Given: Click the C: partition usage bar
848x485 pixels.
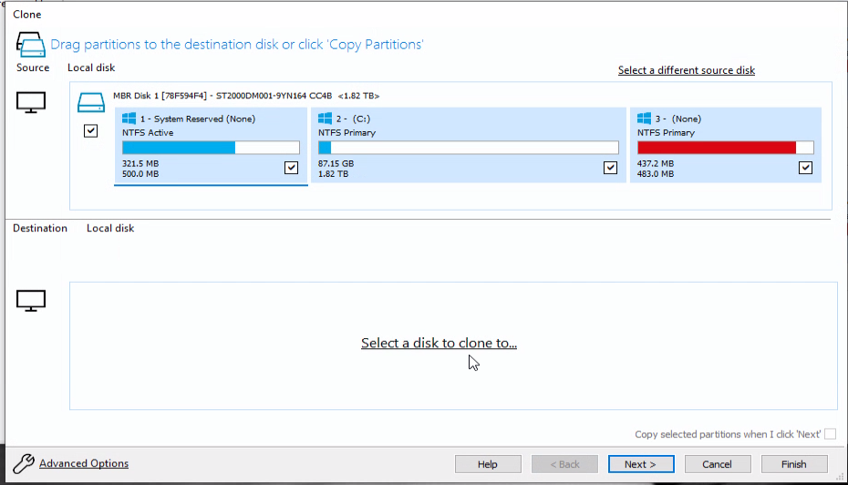Looking at the screenshot, I should 469,148.
